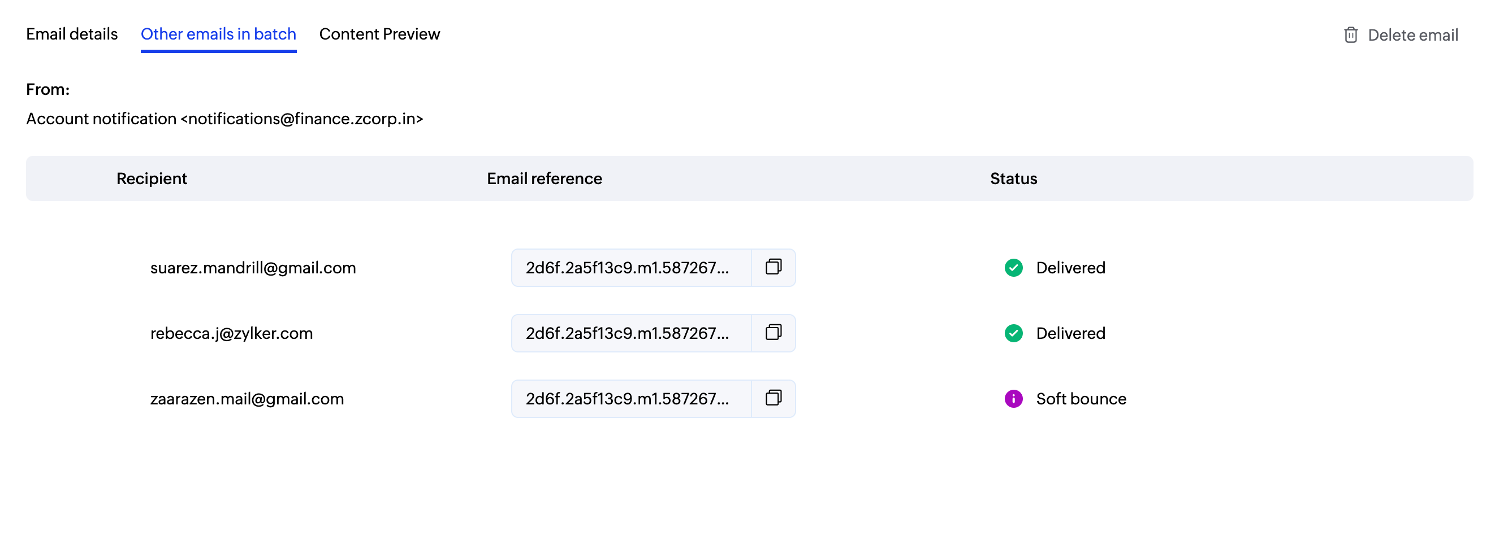
Task: Switch to the Email details tab
Action: pos(72,34)
